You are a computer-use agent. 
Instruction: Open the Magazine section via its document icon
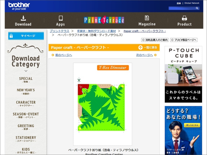click(x=147, y=18)
